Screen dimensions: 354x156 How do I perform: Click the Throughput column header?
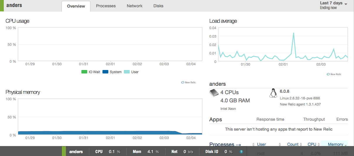point(314,119)
